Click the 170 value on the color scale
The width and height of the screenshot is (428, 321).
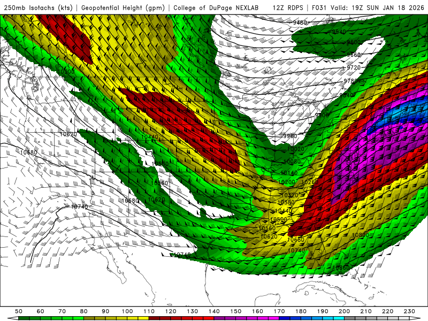tap(279, 311)
